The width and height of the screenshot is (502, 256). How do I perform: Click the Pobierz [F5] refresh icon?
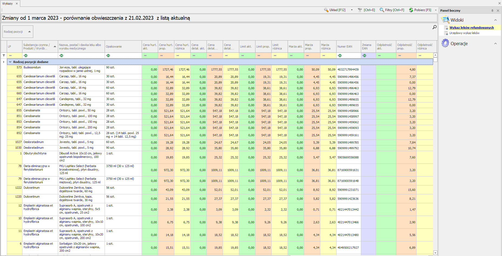point(411,10)
